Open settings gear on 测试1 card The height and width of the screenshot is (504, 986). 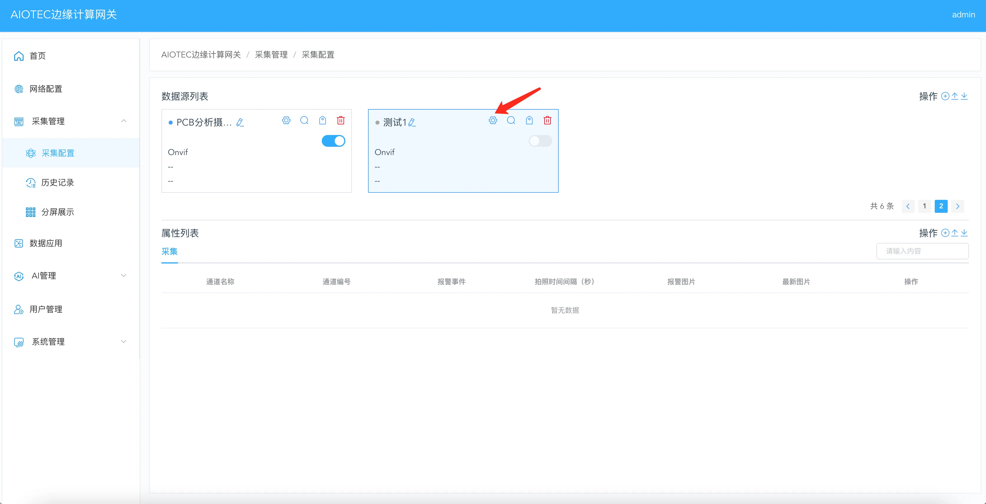pyautogui.click(x=493, y=120)
